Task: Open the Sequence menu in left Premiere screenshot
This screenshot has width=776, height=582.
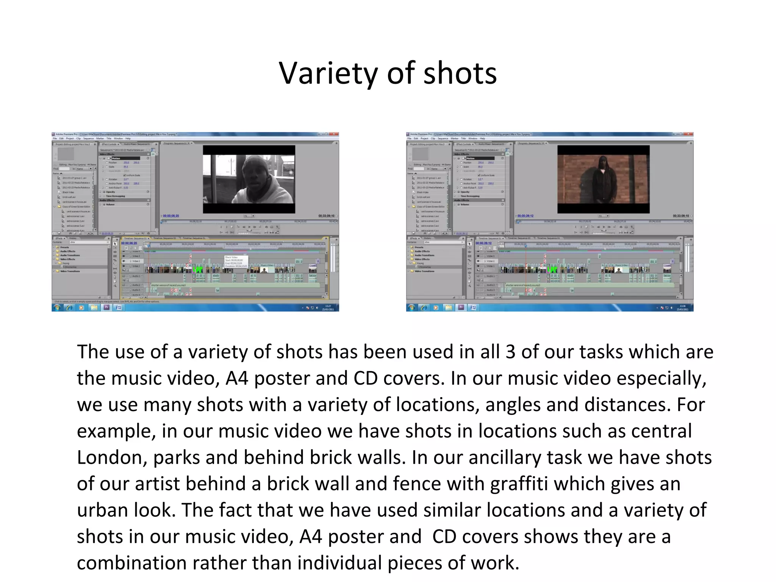Action: (x=88, y=138)
